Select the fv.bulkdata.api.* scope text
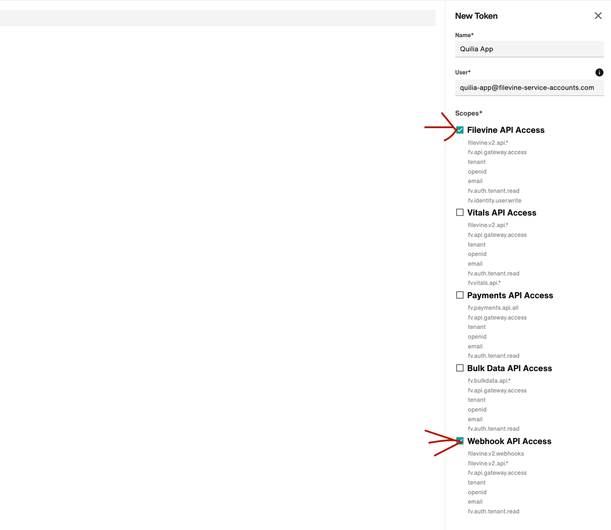611x530 pixels. 489,381
